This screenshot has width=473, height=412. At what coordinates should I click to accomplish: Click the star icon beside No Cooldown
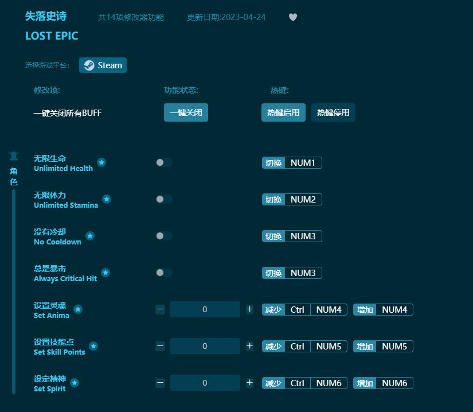[x=89, y=235]
